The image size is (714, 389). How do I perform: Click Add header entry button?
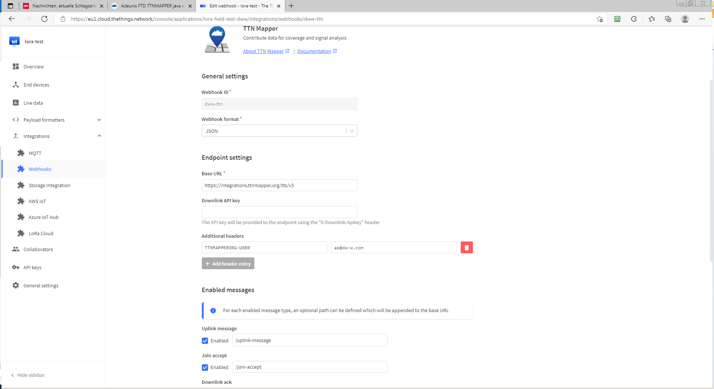pos(228,263)
